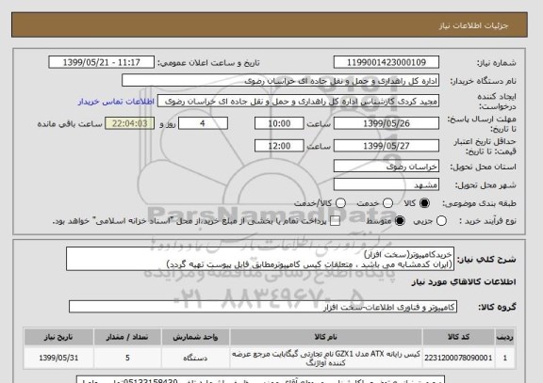Click the شهر محل تحویل label
Image resolution: width=543 pixels, height=383 pixels.
pos(485,185)
